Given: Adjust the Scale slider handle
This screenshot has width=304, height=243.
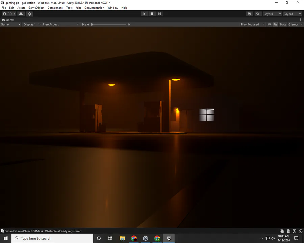Looking at the screenshot, I should [92, 24].
